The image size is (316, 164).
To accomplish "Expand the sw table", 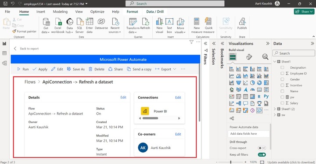I will tap(275, 115).
